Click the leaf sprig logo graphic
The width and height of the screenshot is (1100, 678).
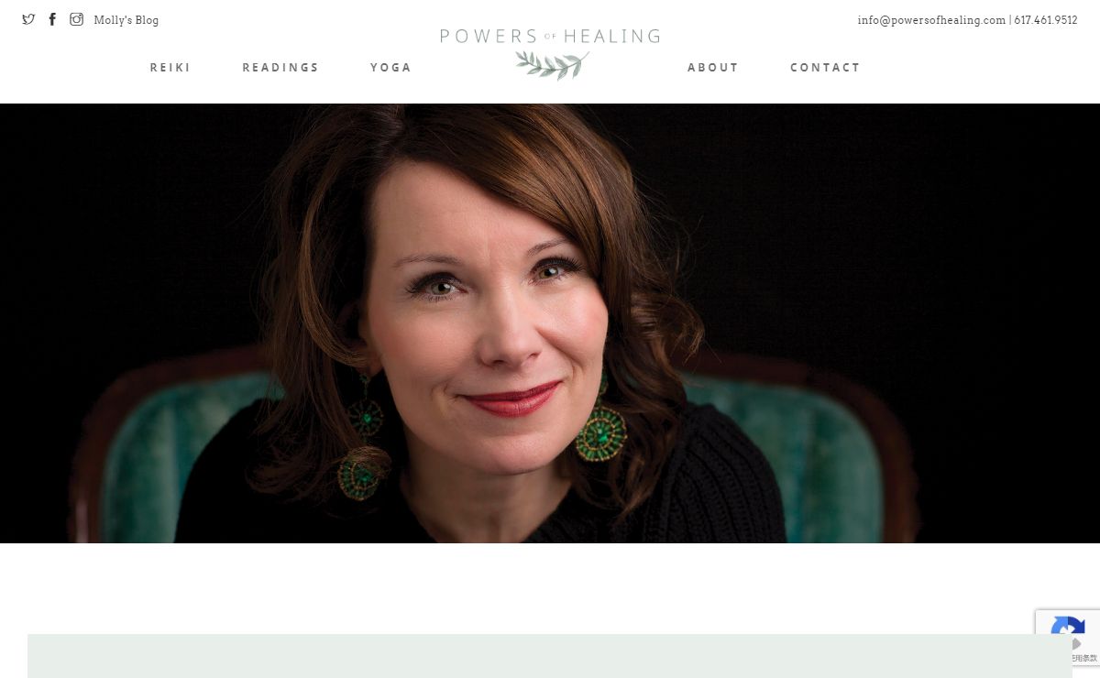click(x=552, y=65)
